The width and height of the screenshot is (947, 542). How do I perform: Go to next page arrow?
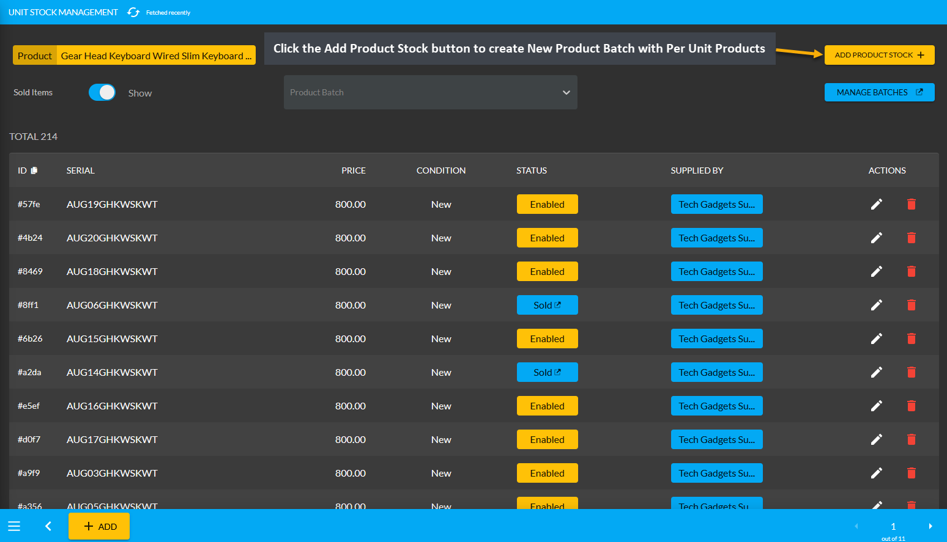pyautogui.click(x=930, y=526)
